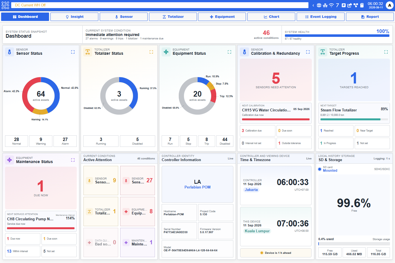Select the 9 Warning sensor count box

point(41,141)
